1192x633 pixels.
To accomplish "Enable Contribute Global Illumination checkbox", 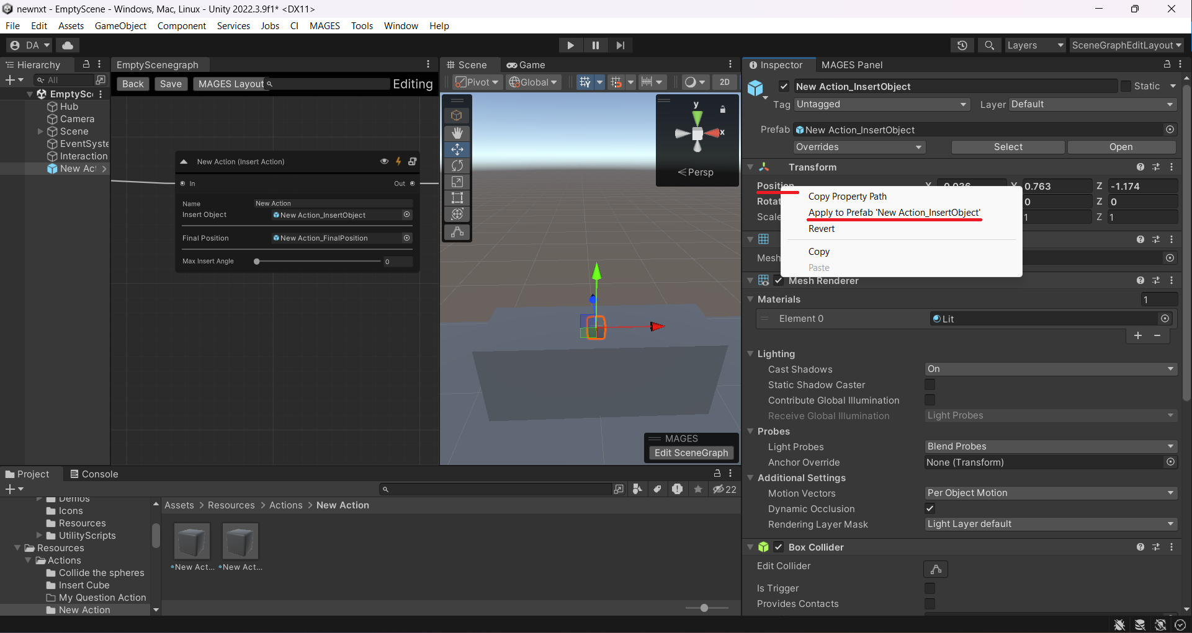I will click(x=930, y=400).
